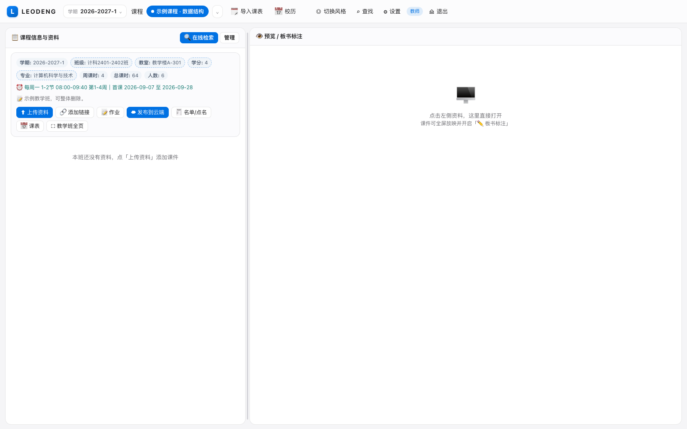Click 切换风格 to switch theme

331,12
